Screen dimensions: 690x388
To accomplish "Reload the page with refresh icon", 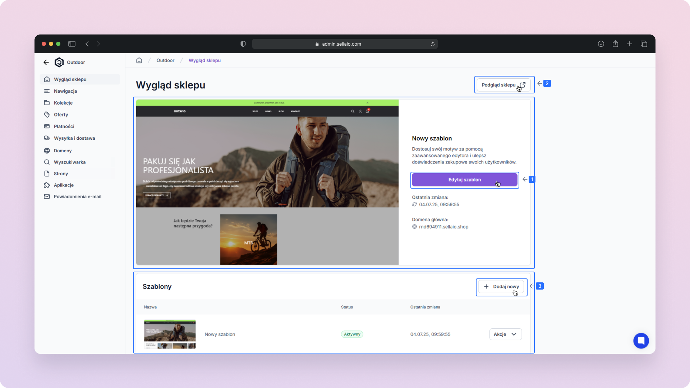I will coord(433,44).
